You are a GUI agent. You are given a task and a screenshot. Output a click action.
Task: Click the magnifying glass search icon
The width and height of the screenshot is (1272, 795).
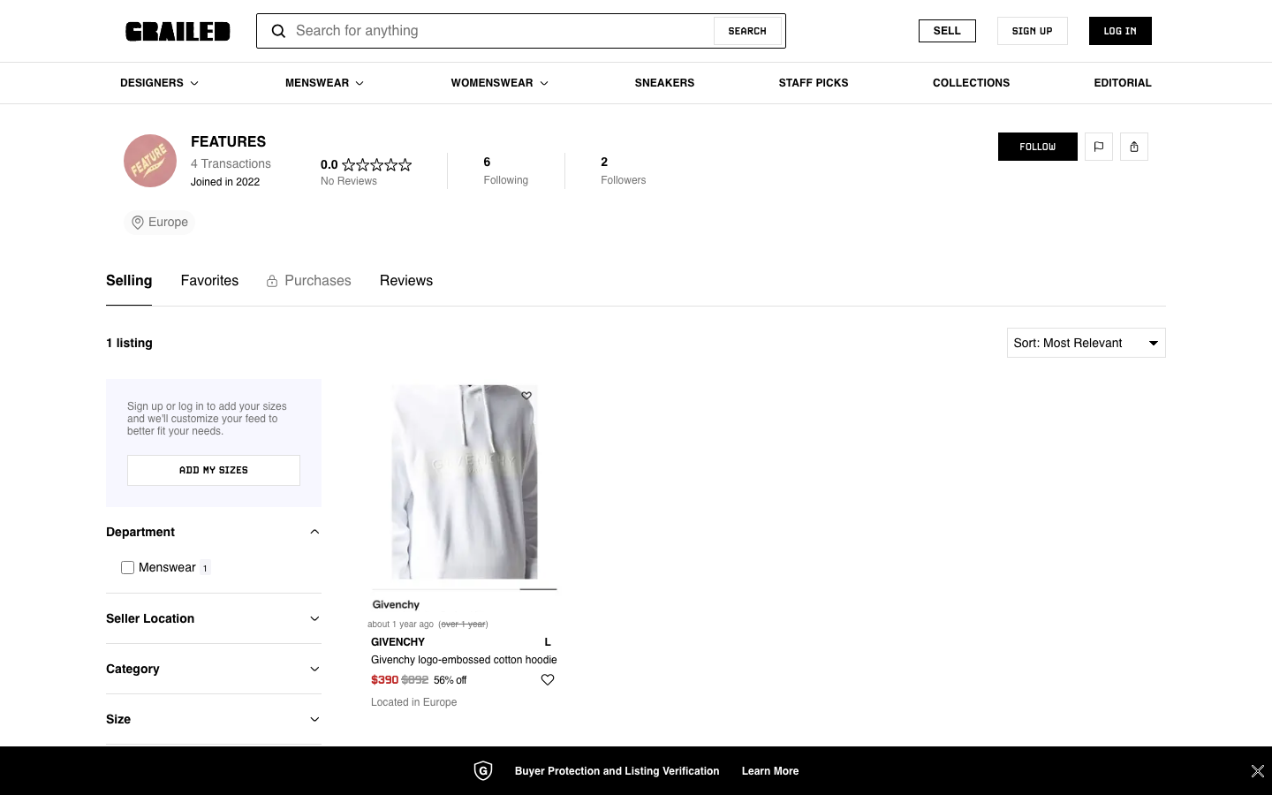tap(278, 31)
